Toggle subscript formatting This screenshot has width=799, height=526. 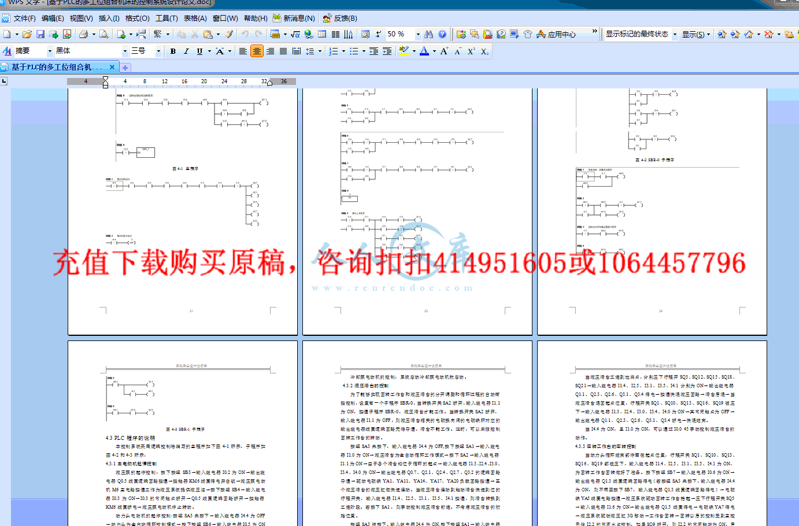(x=484, y=51)
